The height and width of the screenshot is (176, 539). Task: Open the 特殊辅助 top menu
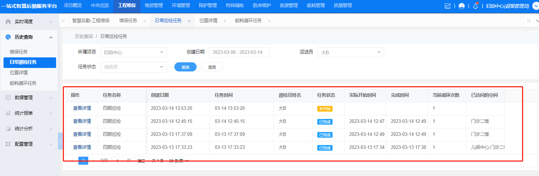pos(235,6)
